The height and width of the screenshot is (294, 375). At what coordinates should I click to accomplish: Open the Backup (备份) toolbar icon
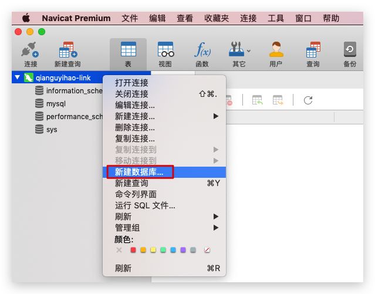click(350, 49)
